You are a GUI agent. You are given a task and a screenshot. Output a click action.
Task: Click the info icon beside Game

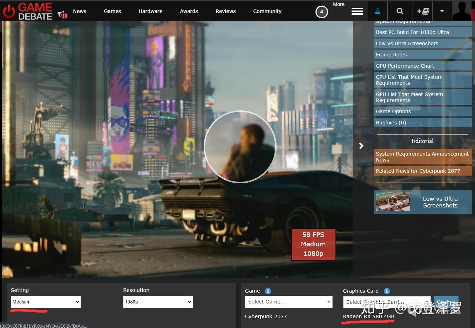268,291
